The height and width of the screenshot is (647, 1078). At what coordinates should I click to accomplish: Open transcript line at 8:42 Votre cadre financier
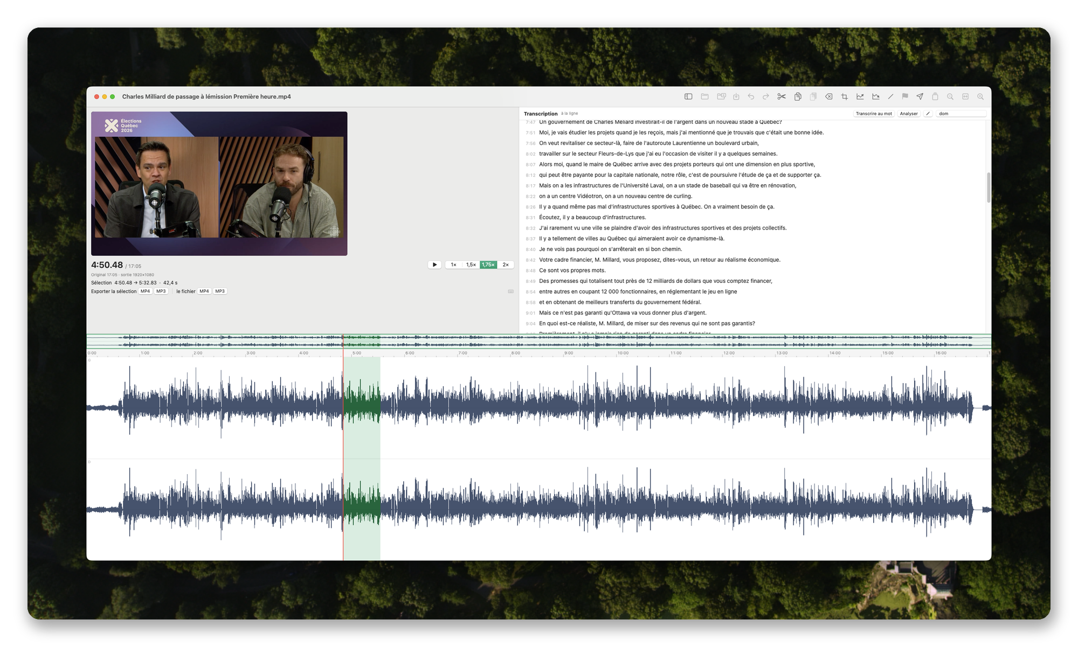(660, 260)
